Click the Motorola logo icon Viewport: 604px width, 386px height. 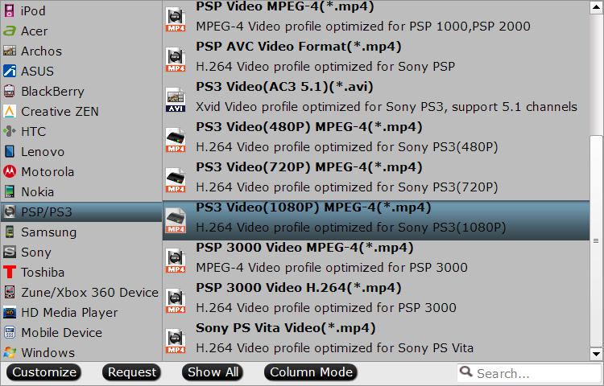(x=9, y=171)
